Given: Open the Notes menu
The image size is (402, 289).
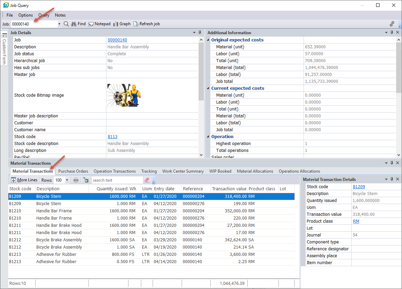Looking at the screenshot, I should (60, 15).
